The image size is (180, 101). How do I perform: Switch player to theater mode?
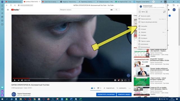click(125, 80)
